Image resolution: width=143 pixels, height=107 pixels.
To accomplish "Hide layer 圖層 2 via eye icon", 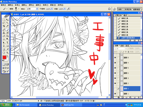I will [x=115, y=83].
